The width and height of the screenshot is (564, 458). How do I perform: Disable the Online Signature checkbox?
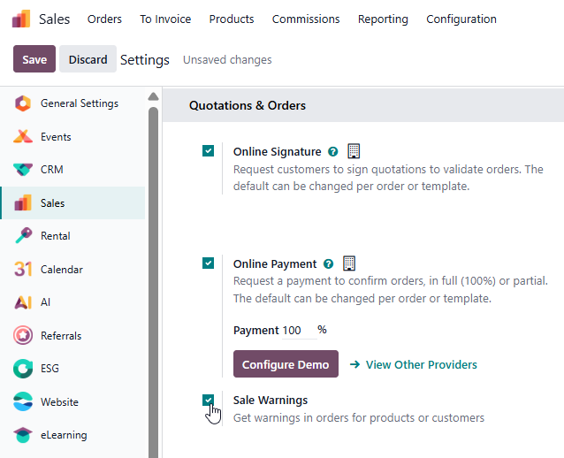click(208, 151)
